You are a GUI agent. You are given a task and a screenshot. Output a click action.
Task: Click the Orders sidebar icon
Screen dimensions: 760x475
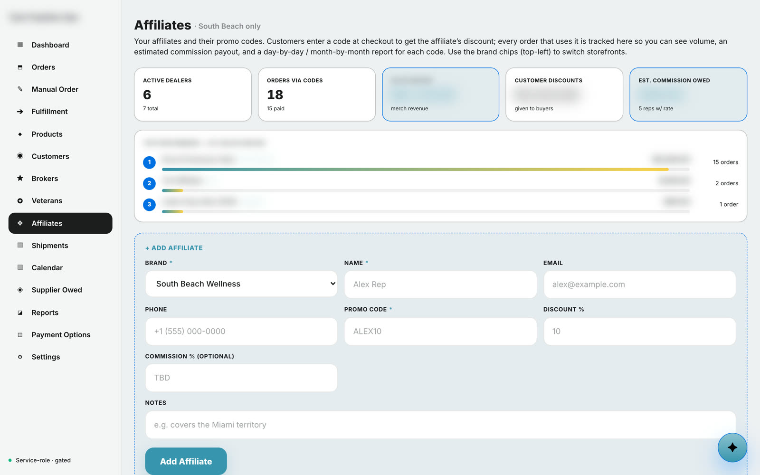20,67
